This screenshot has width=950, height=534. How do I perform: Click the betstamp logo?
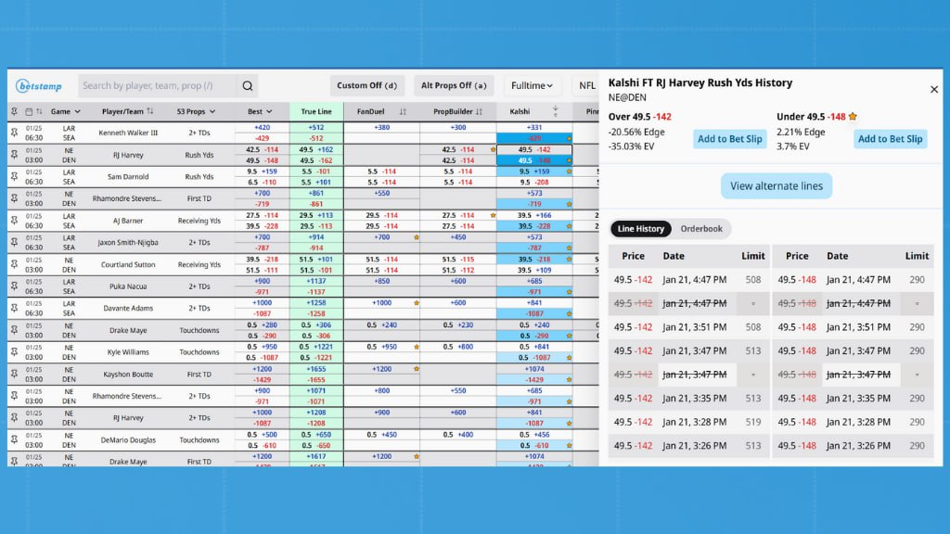(x=39, y=86)
